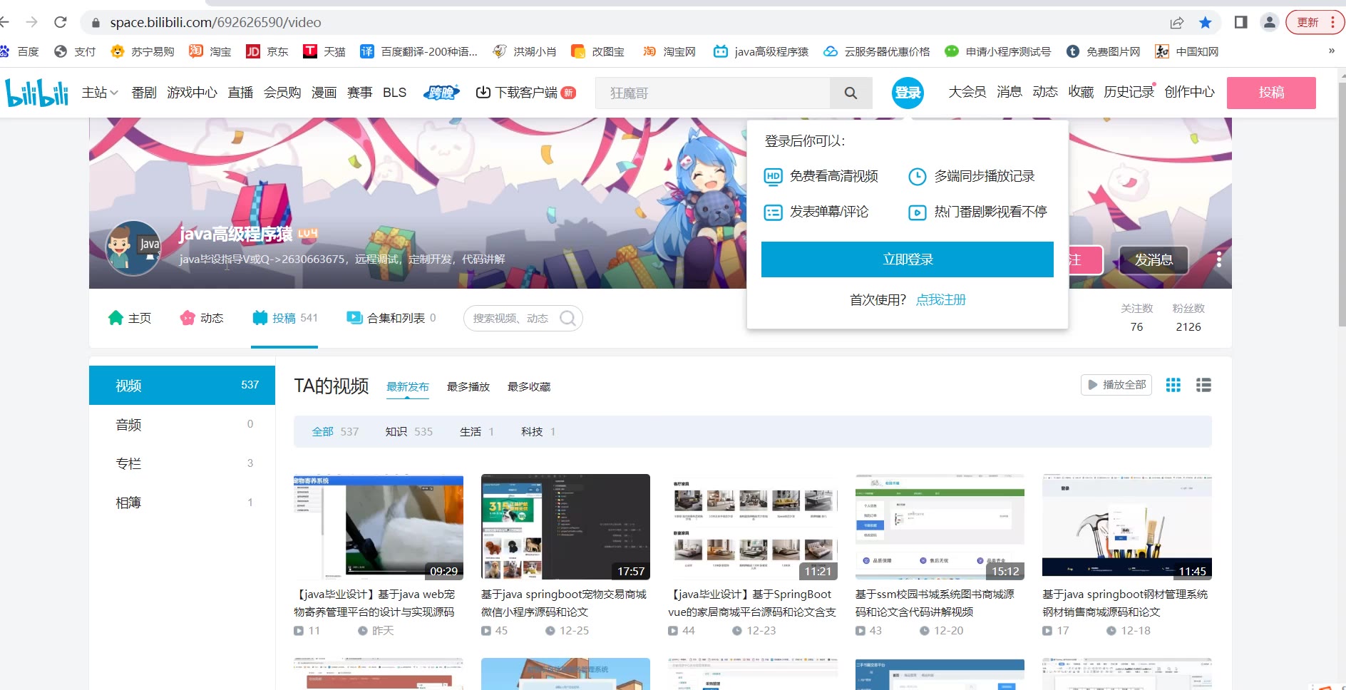Open 番剧 in the top navigation
Screen dimensions: 1346x690
(x=144, y=93)
